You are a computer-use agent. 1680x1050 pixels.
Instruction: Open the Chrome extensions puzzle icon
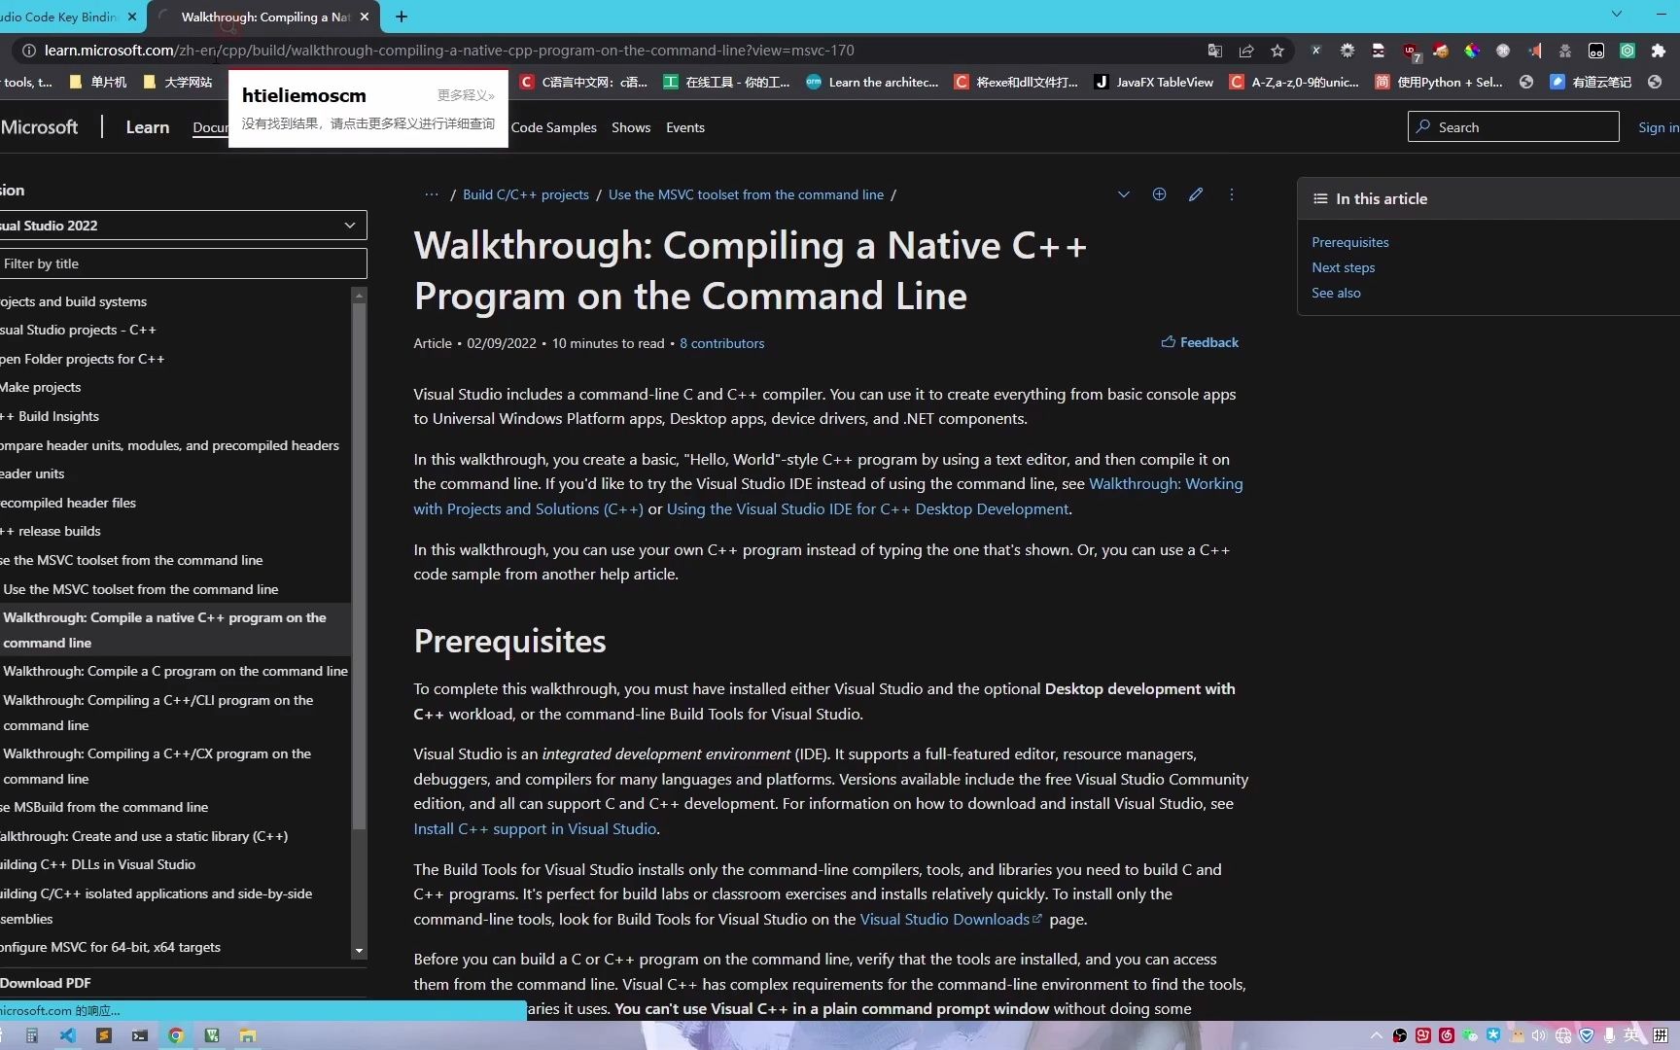click(x=1658, y=51)
